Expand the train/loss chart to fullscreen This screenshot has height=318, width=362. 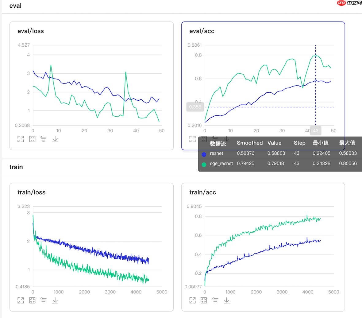(x=21, y=300)
